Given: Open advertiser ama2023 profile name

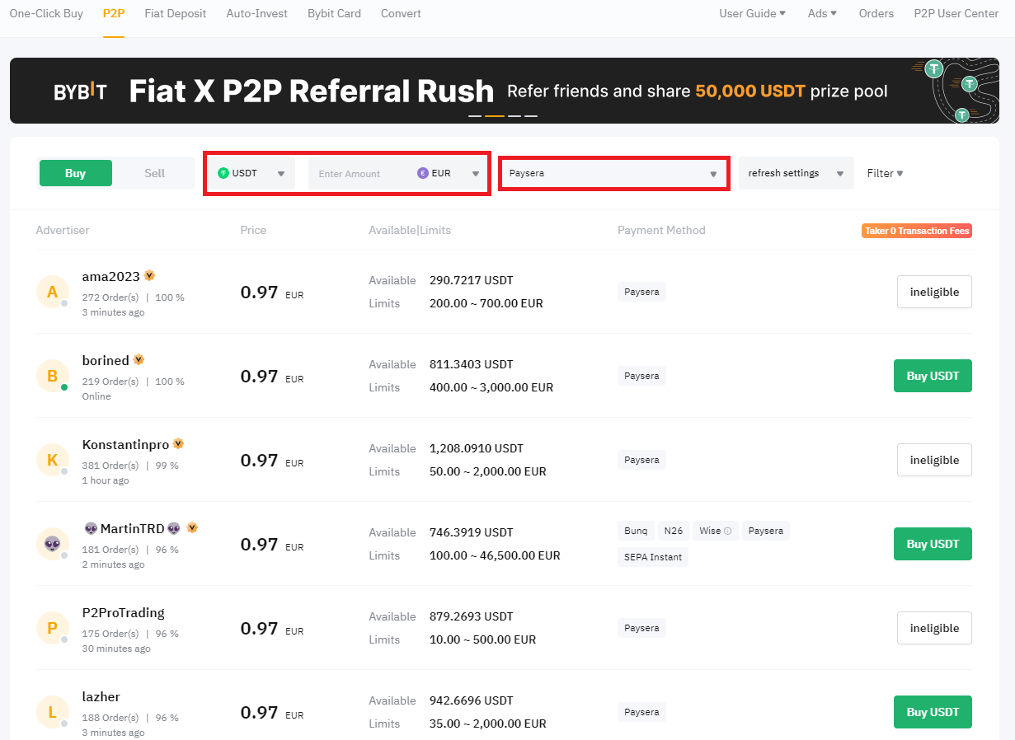Looking at the screenshot, I should click(111, 276).
